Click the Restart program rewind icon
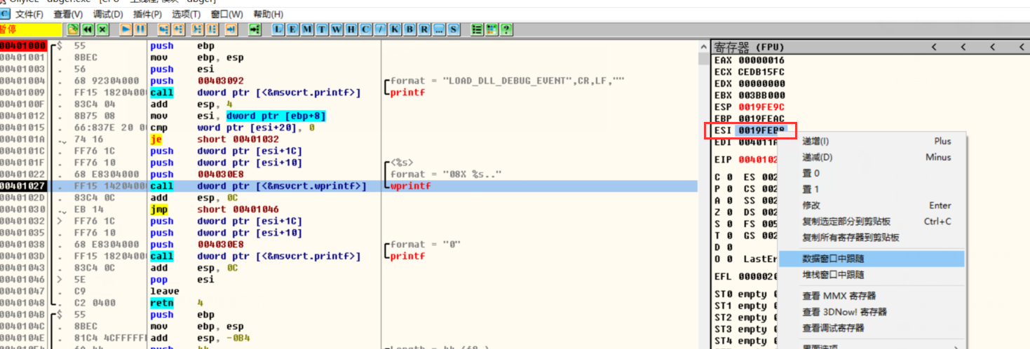 coord(87,29)
